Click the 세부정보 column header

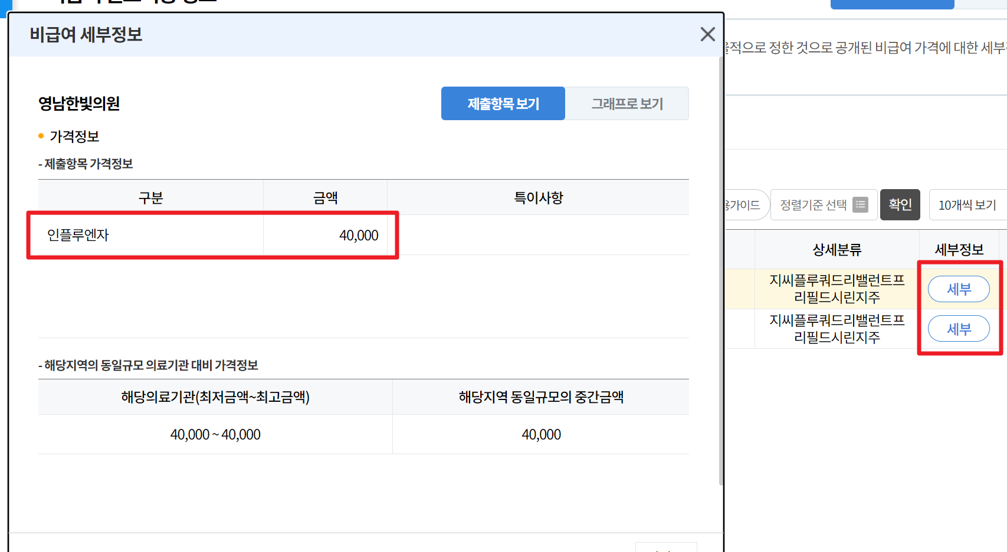[959, 250]
